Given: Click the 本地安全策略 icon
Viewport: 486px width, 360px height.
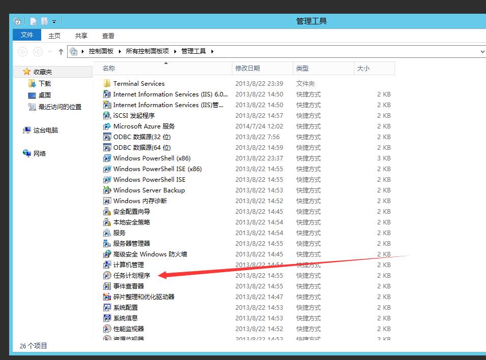Looking at the screenshot, I should (x=107, y=222).
